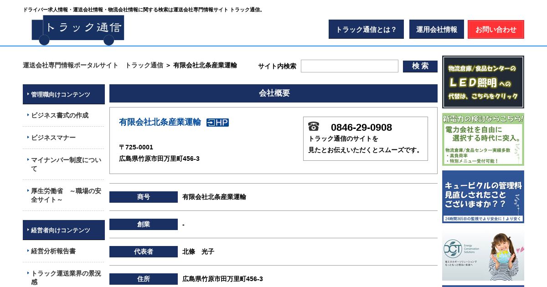Click the 検索 button
Image resolution: width=547 pixels, height=287 pixels.
[x=420, y=66]
